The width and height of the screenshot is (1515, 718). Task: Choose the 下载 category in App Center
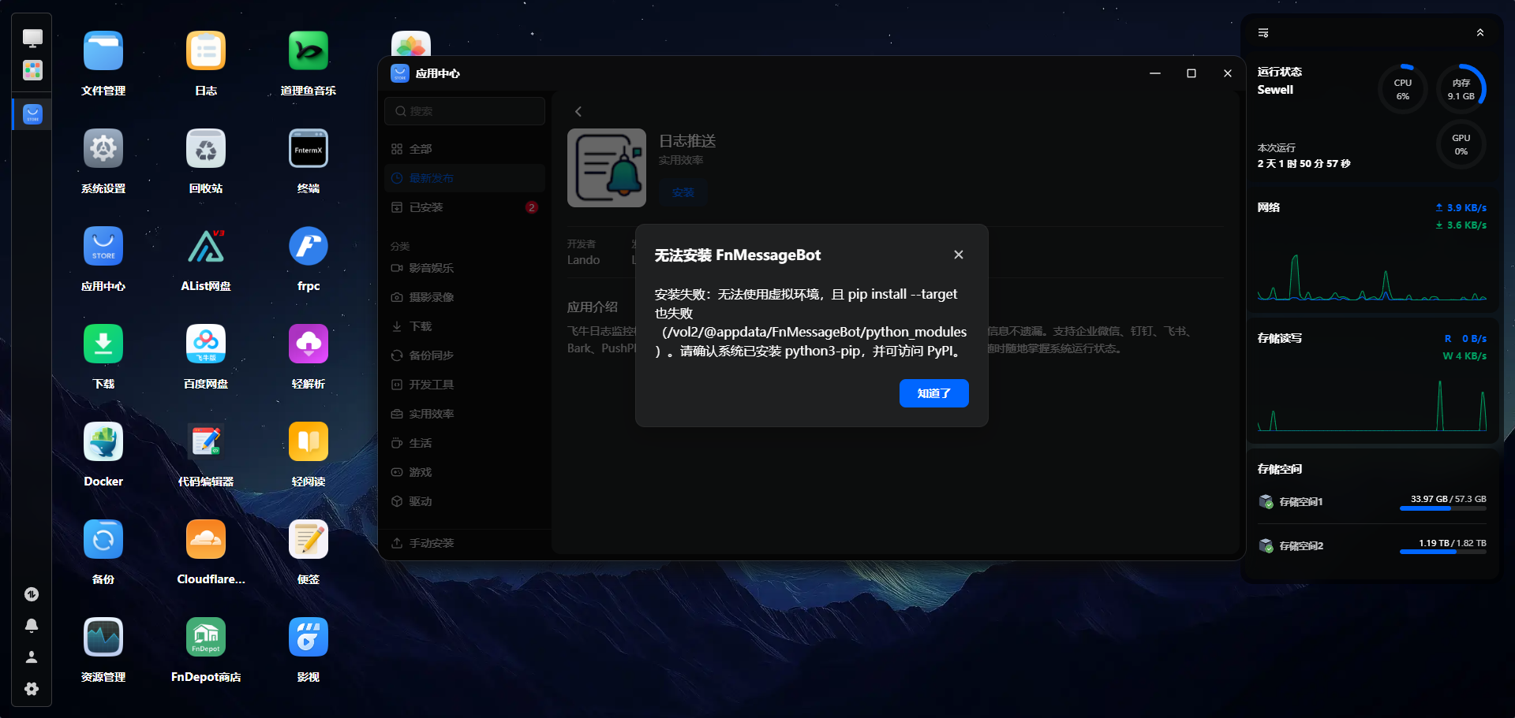[465, 326]
